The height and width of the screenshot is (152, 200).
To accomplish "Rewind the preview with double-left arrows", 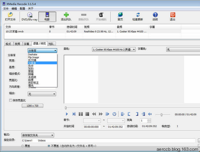I will 94,114.
